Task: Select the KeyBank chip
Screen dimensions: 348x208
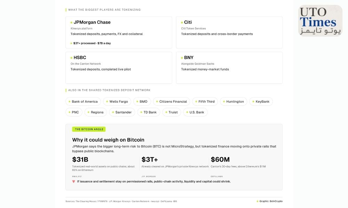Action: [x=261, y=102]
